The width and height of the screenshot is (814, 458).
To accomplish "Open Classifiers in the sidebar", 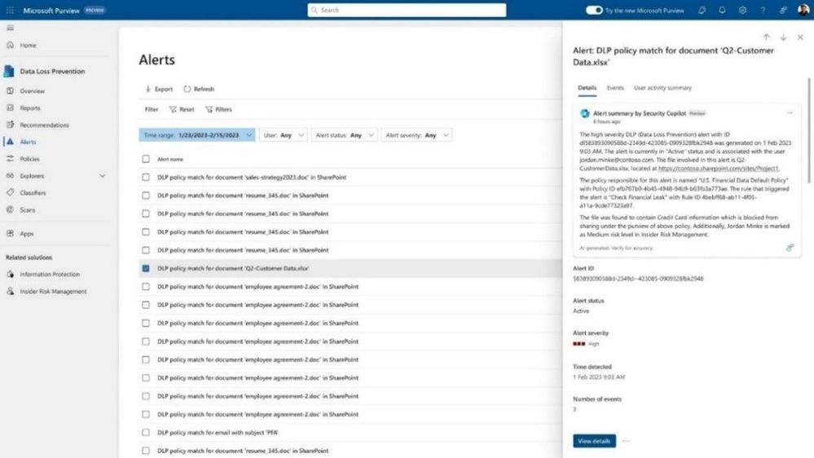I will (x=33, y=192).
